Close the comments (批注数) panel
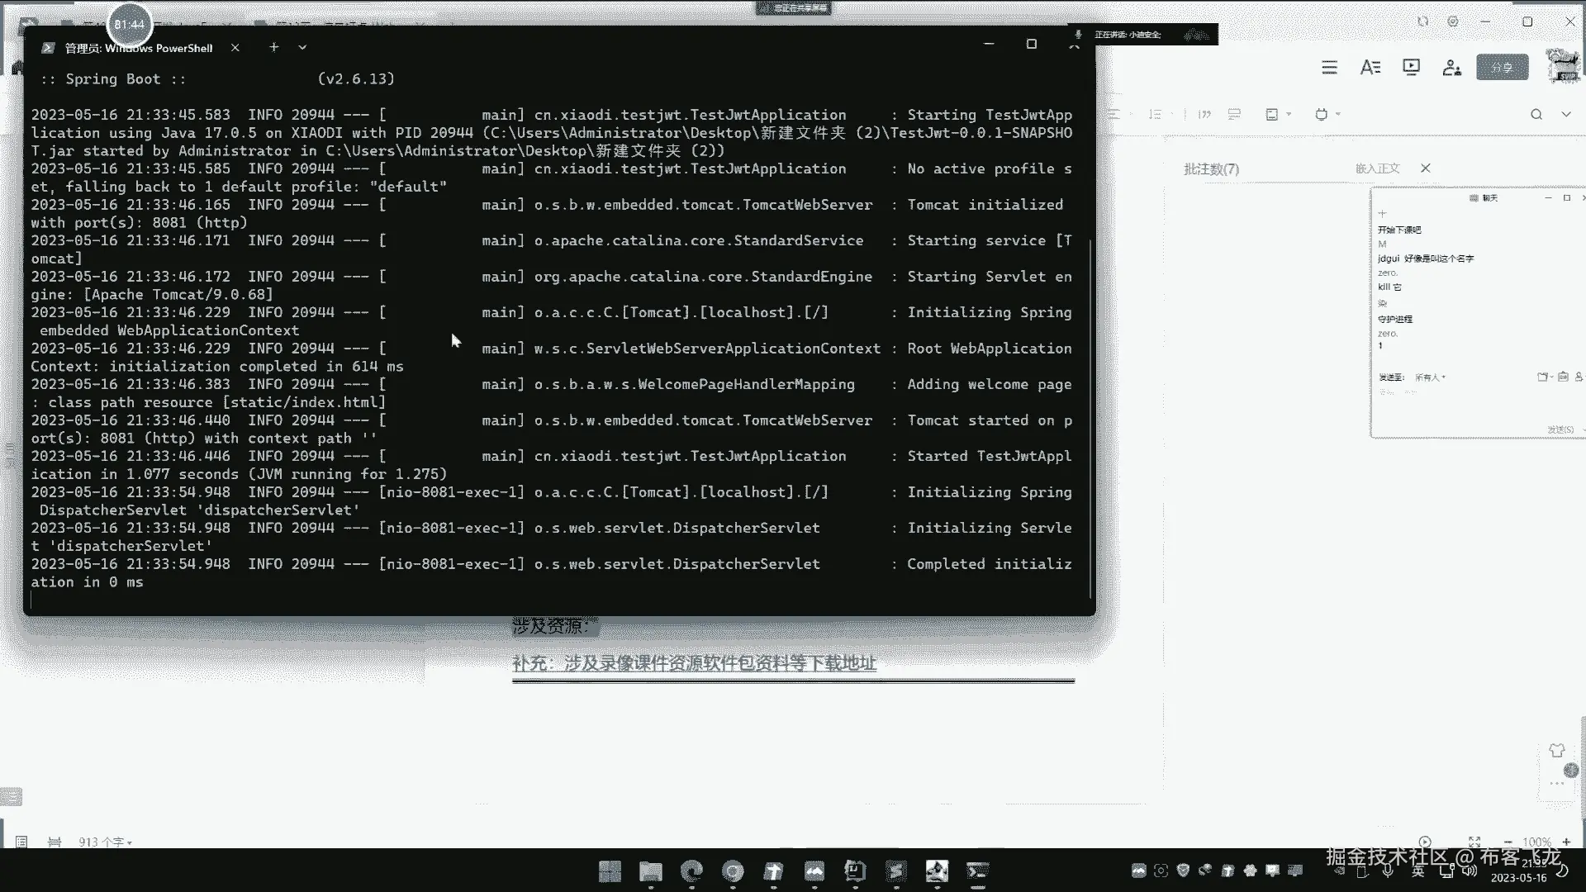Screen dimensions: 1586x892 (x=1426, y=168)
